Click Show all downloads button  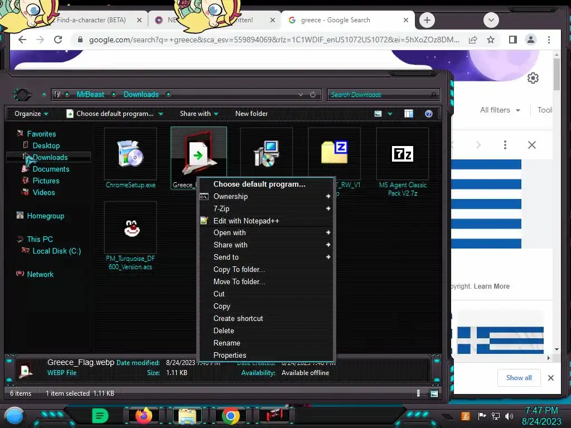[x=519, y=378]
